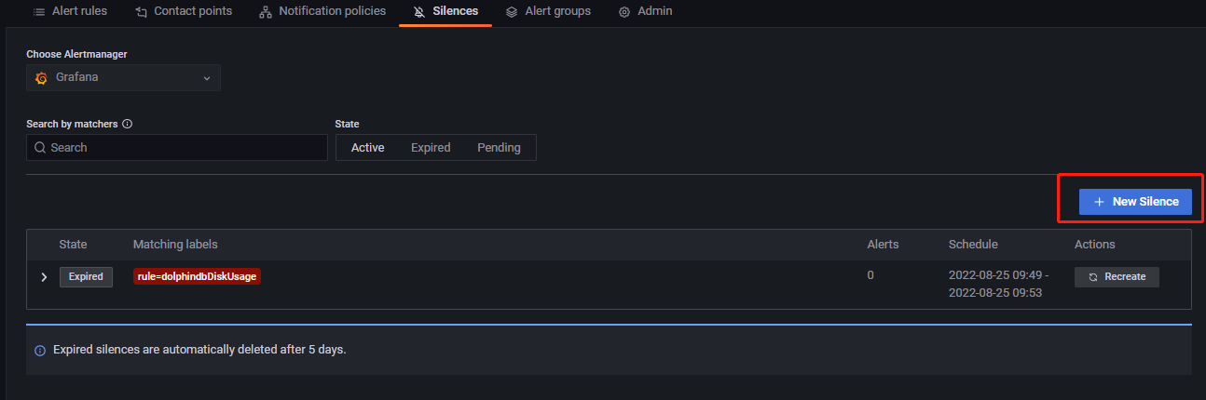The width and height of the screenshot is (1206, 400).
Task: Expand the dolphindbDiskUsage silence row
Action: pos(43,277)
